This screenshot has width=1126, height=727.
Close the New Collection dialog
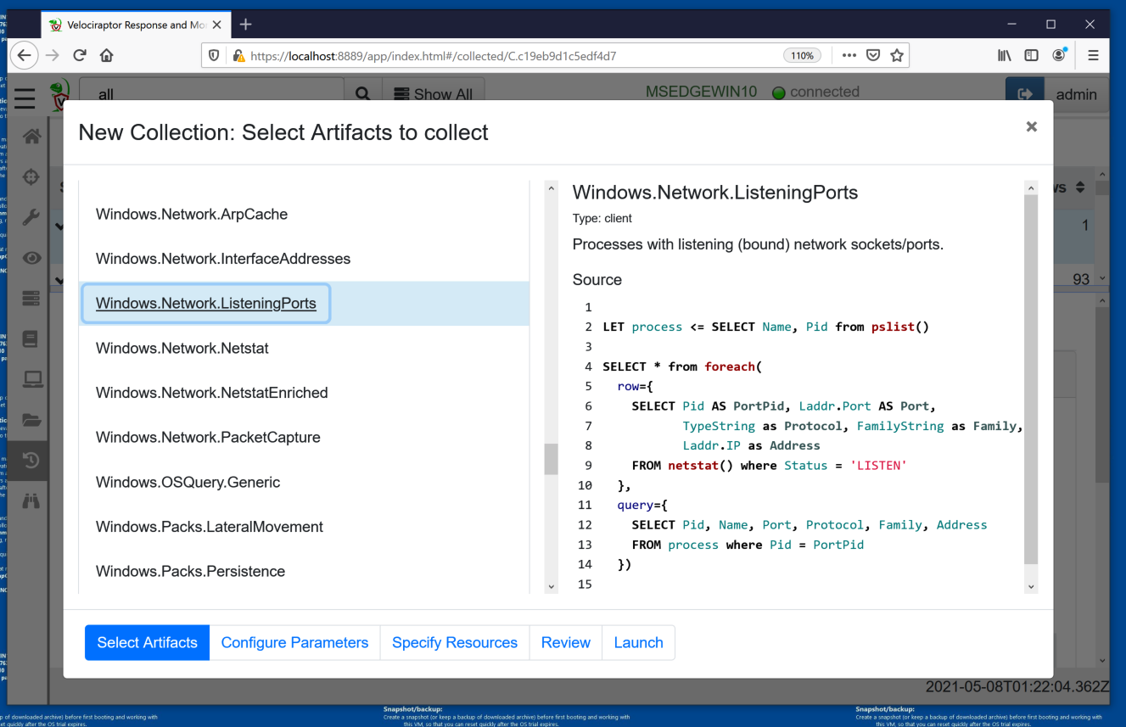[x=1031, y=126]
